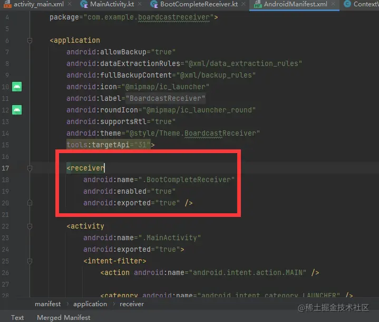Click the android.intent.action.MAIN value
Screen dimensions: 379x322
click(248, 272)
